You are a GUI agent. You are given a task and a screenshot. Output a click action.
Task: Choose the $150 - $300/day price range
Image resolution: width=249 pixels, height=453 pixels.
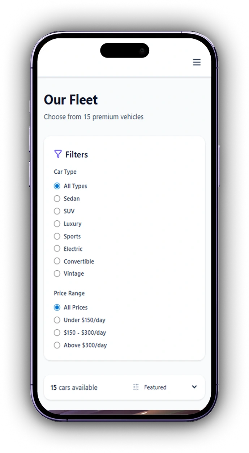tap(57, 333)
